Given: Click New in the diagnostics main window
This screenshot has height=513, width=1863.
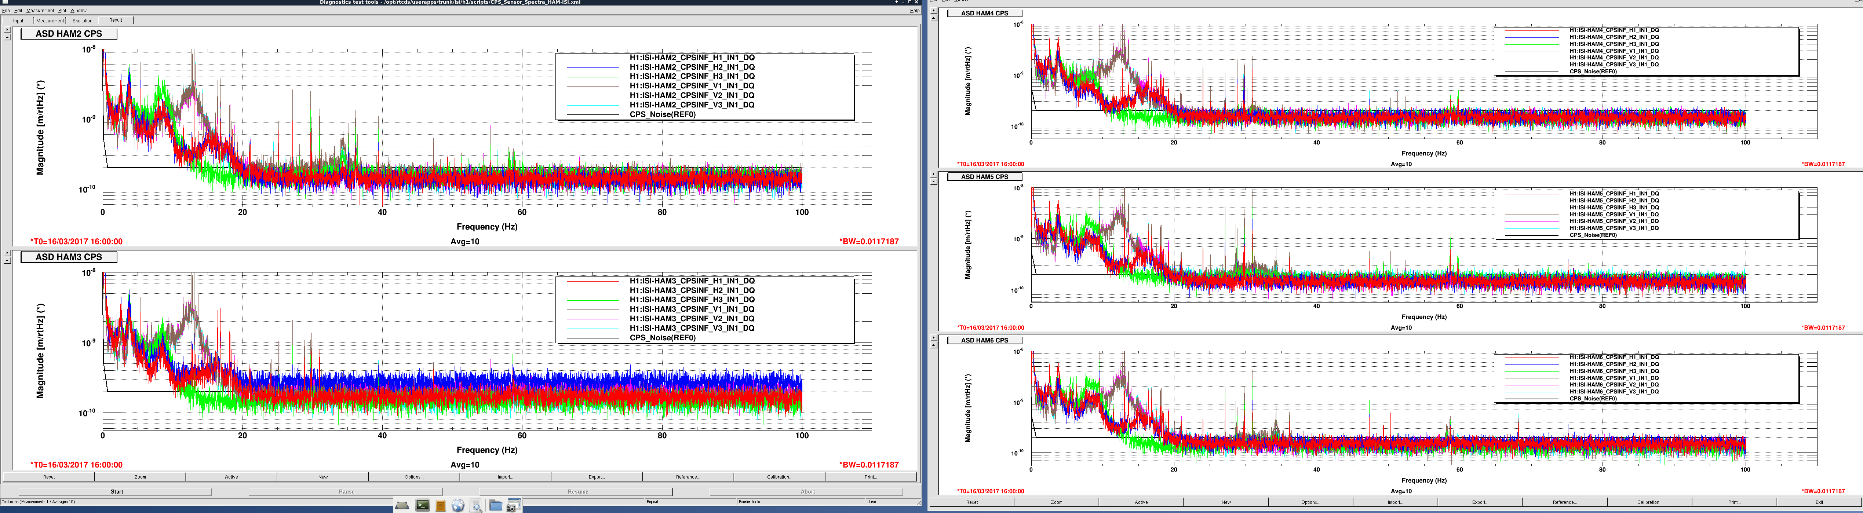Looking at the screenshot, I should click(x=322, y=477).
